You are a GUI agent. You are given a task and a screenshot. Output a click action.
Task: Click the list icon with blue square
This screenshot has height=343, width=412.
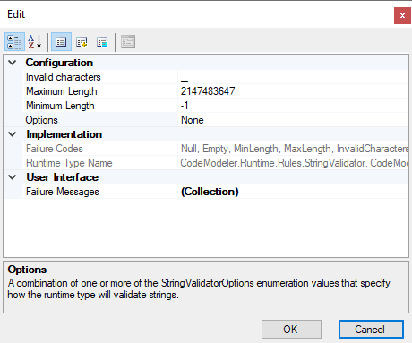[x=102, y=42]
